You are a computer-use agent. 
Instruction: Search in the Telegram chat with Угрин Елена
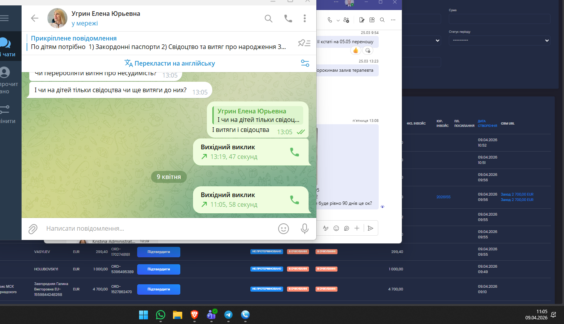(269, 18)
